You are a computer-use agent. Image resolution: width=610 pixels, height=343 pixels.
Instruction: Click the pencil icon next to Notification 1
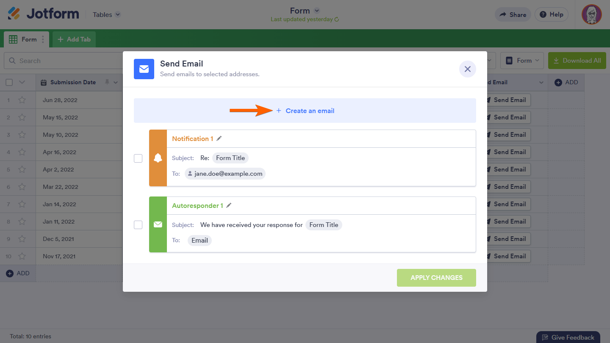point(219,138)
